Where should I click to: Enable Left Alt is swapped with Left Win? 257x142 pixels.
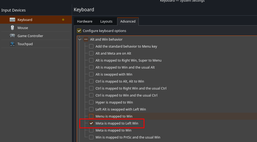(91, 109)
